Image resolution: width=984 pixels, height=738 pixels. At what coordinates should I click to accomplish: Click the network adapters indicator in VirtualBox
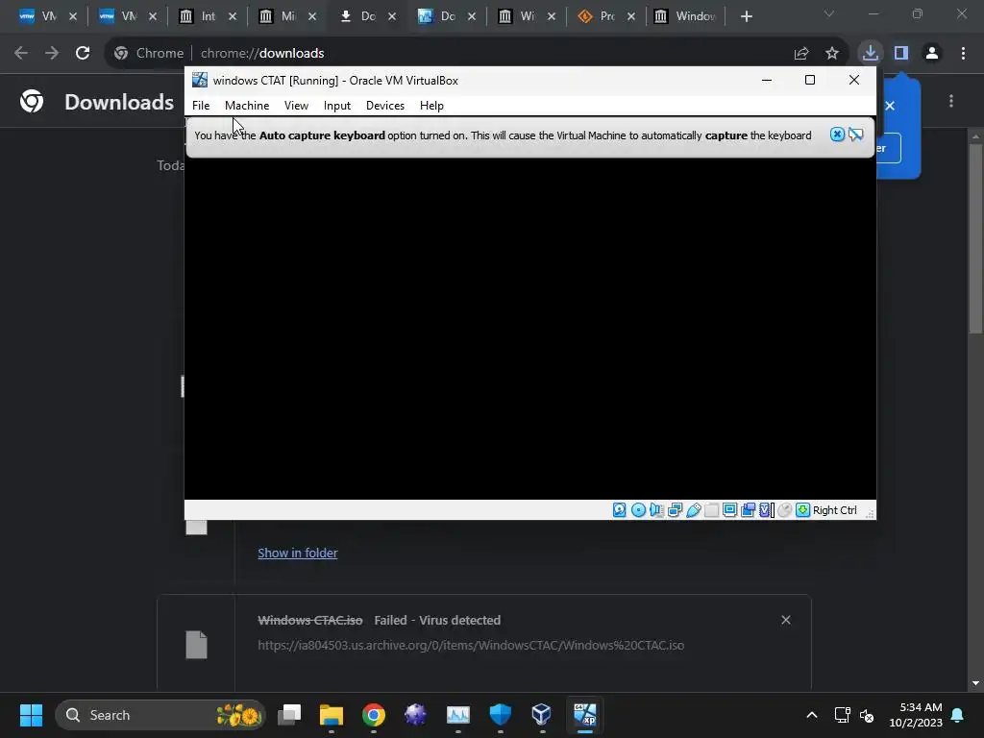676,510
